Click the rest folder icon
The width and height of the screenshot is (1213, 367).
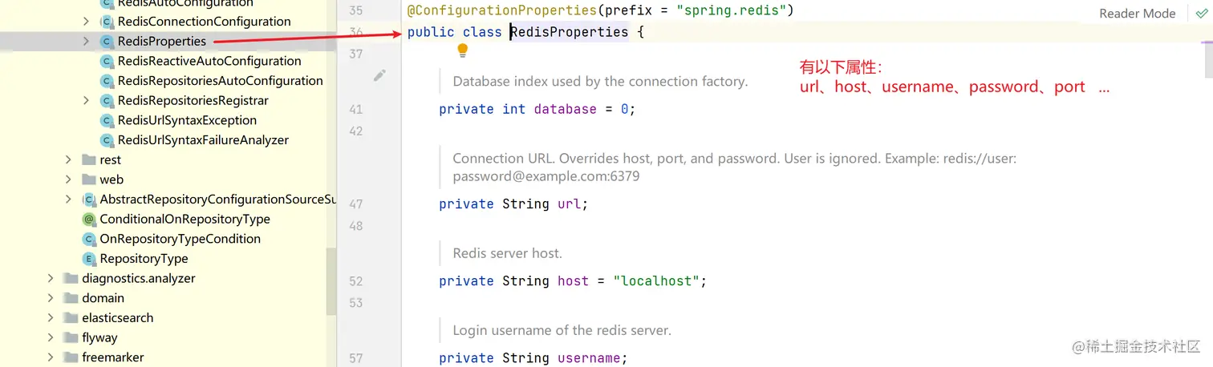click(88, 160)
